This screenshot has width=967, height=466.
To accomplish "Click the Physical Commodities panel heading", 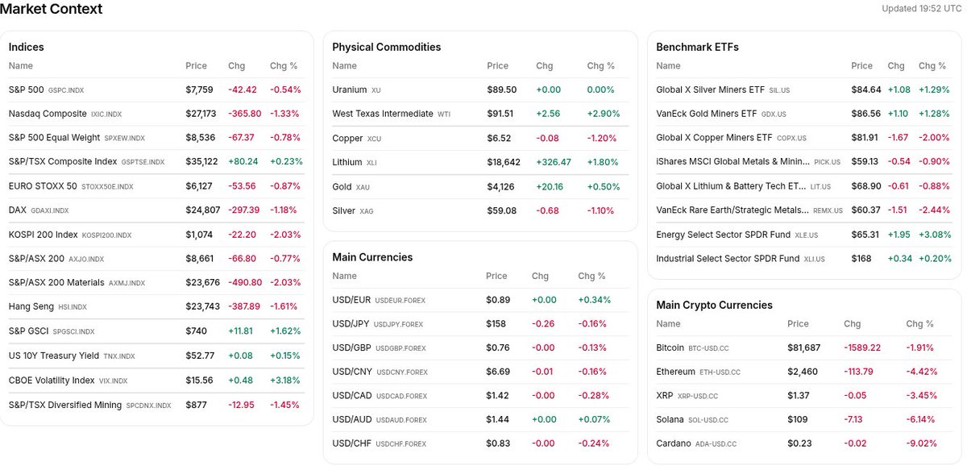I will [387, 47].
